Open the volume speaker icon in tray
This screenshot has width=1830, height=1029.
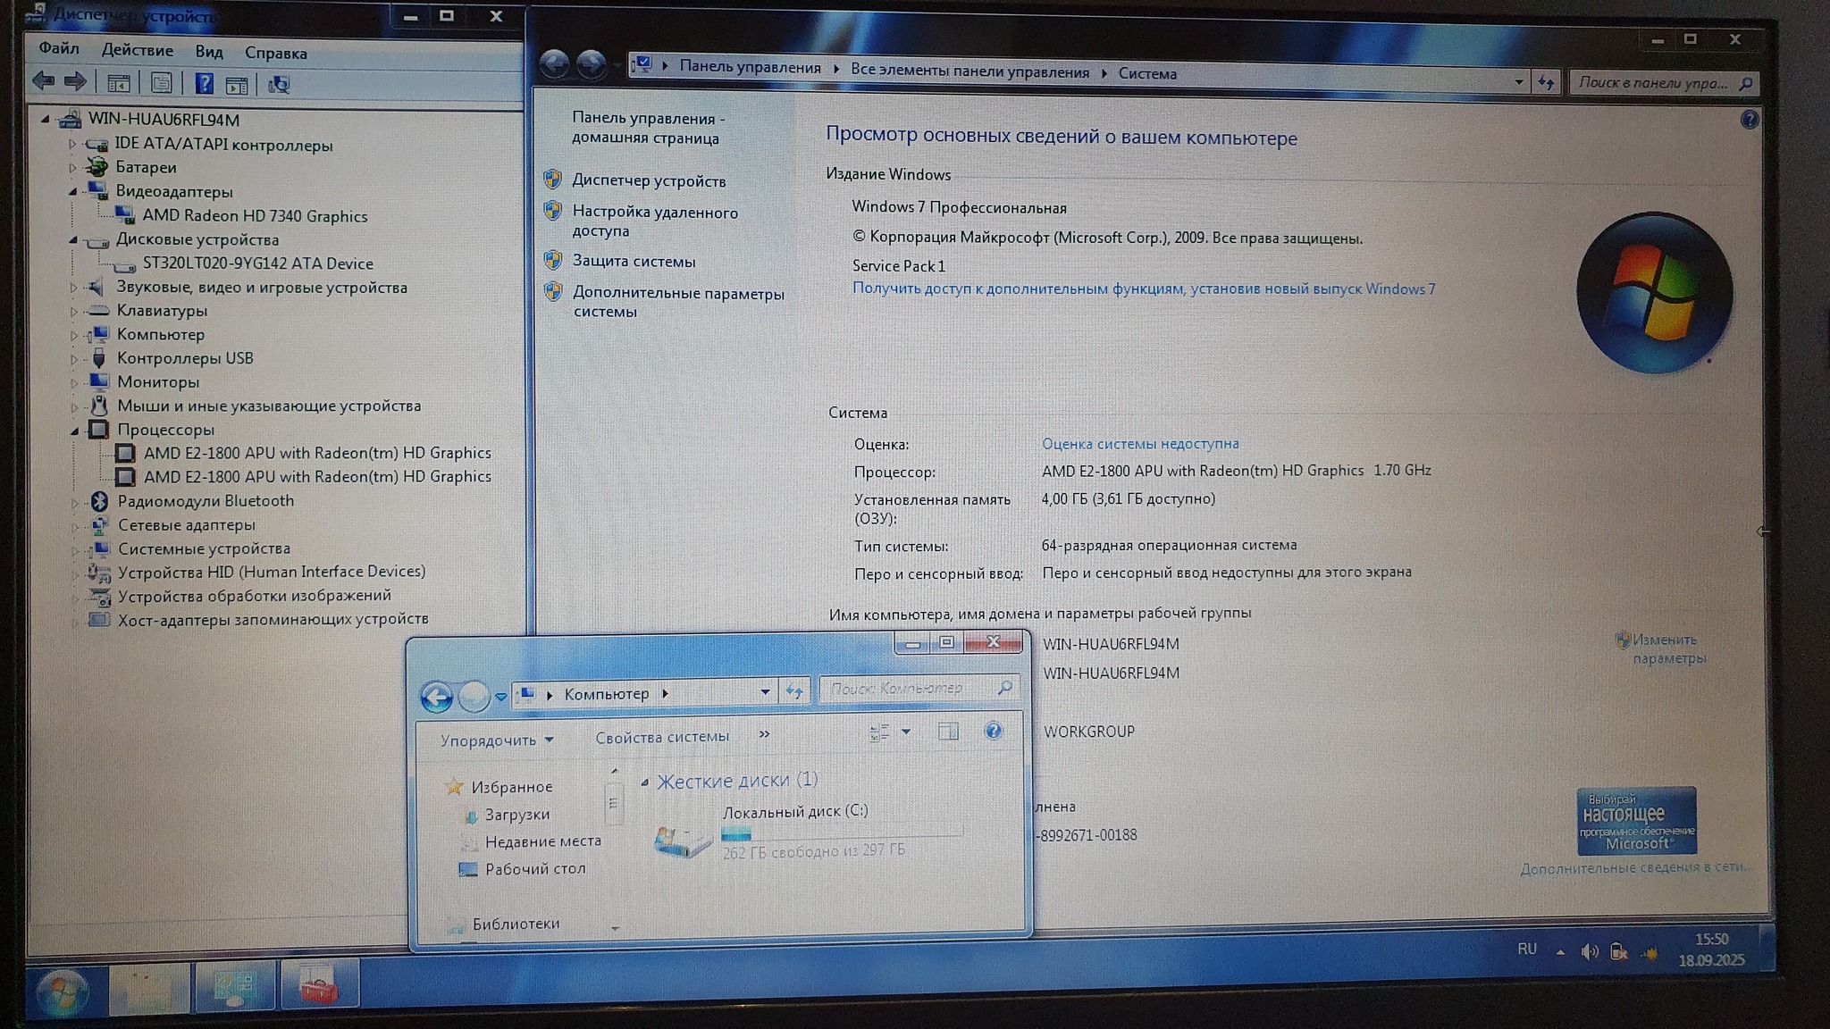1589,952
